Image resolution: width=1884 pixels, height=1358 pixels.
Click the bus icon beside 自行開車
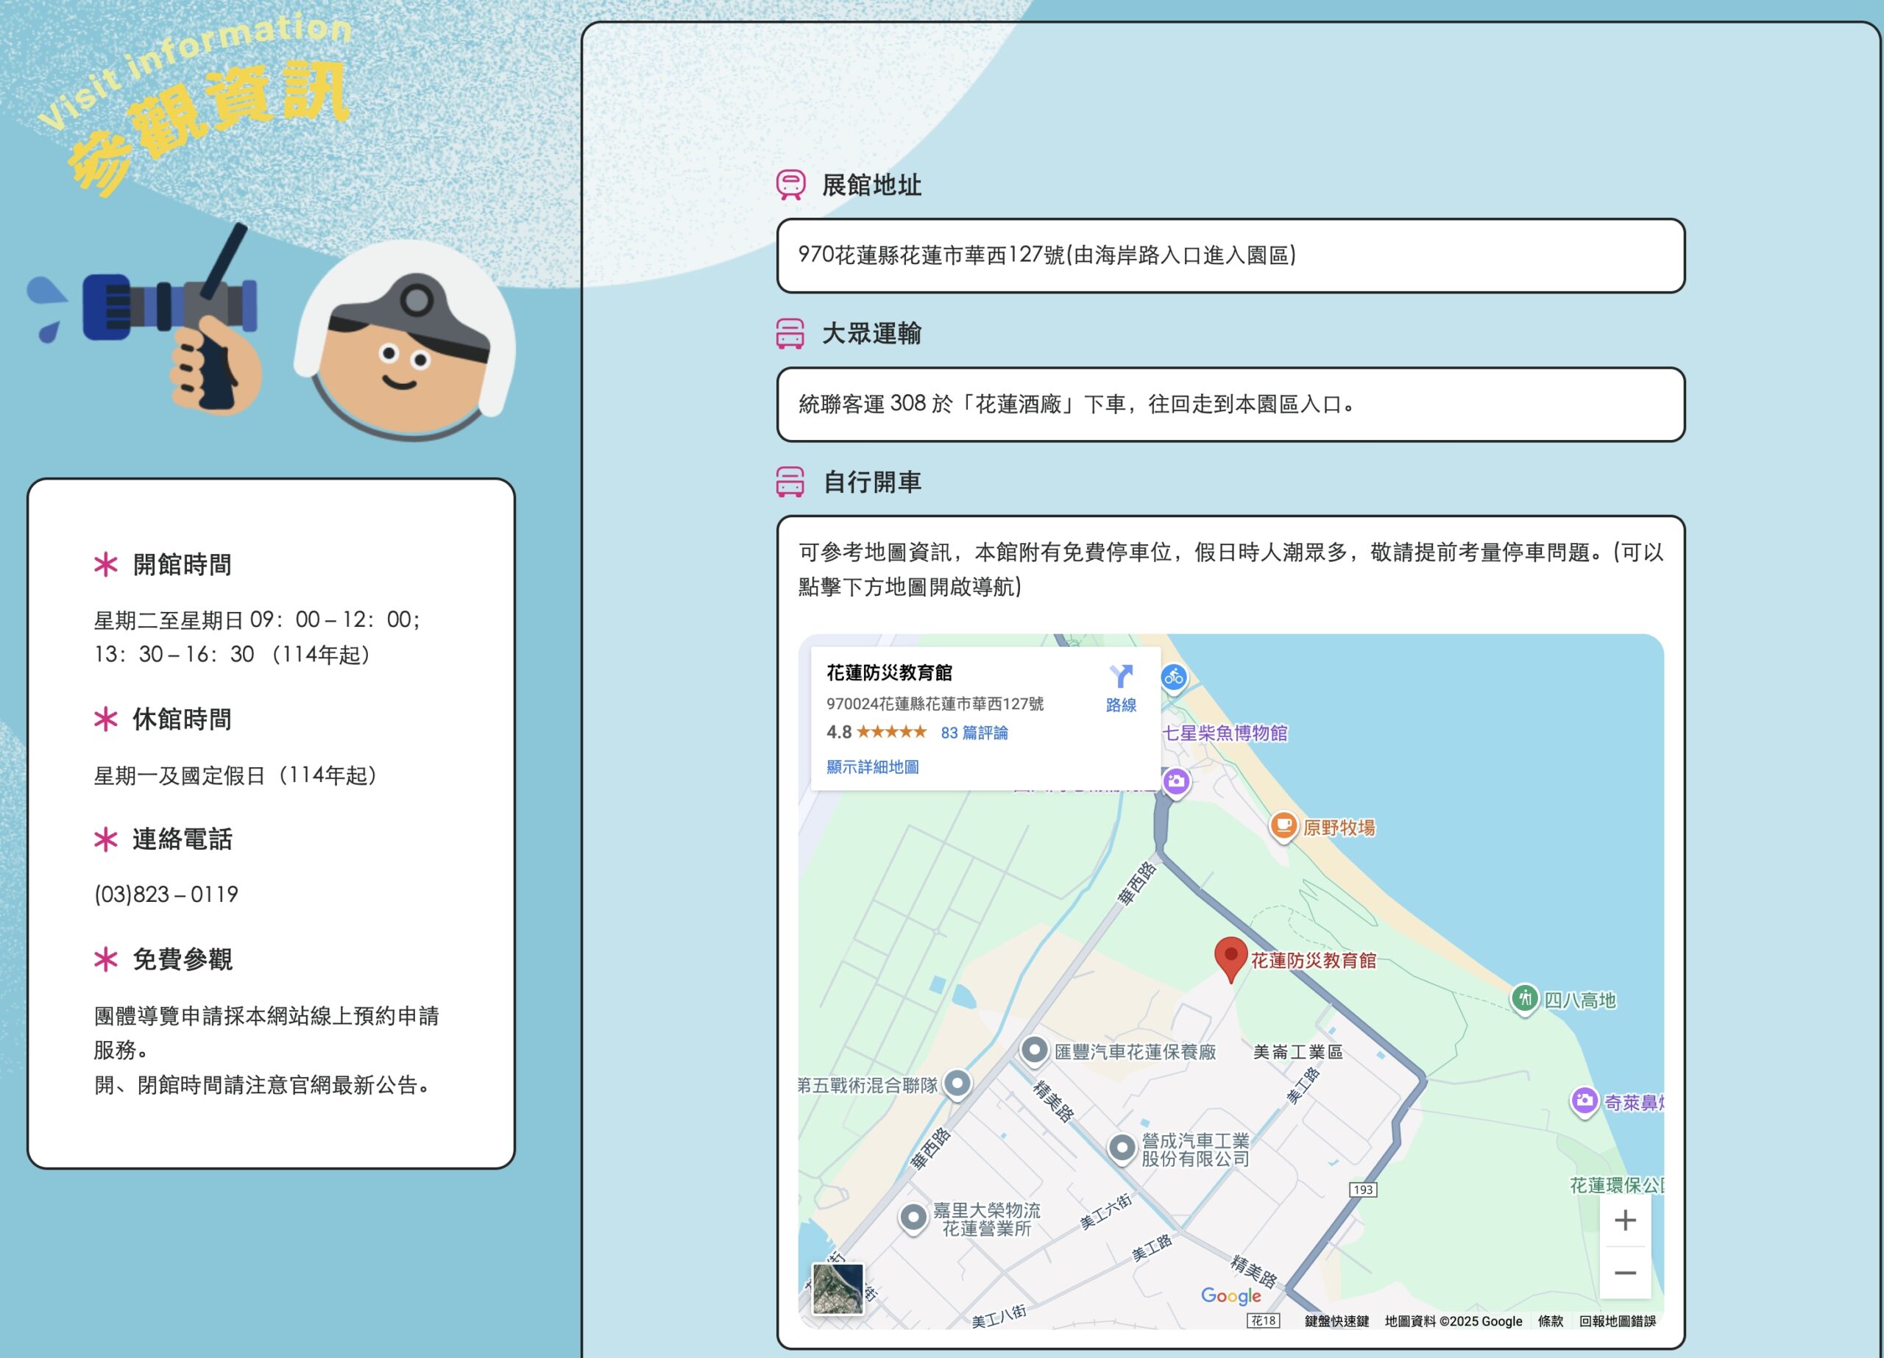coord(790,482)
